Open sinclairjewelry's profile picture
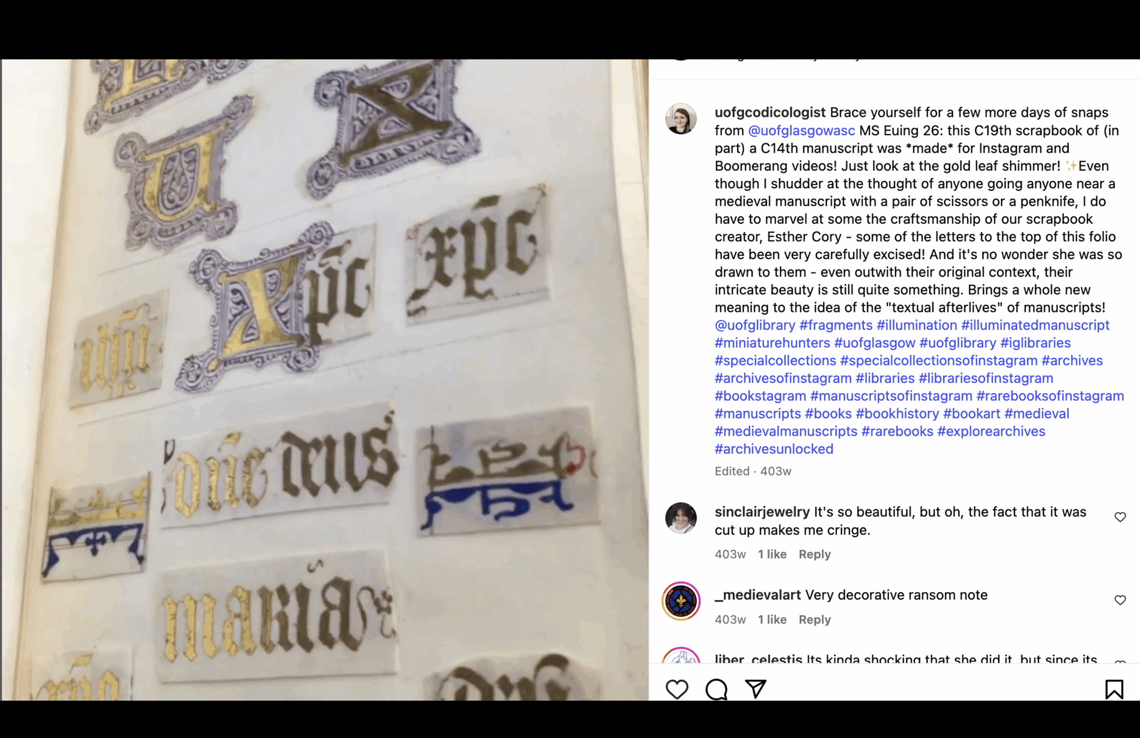Image resolution: width=1140 pixels, height=738 pixels. click(680, 518)
